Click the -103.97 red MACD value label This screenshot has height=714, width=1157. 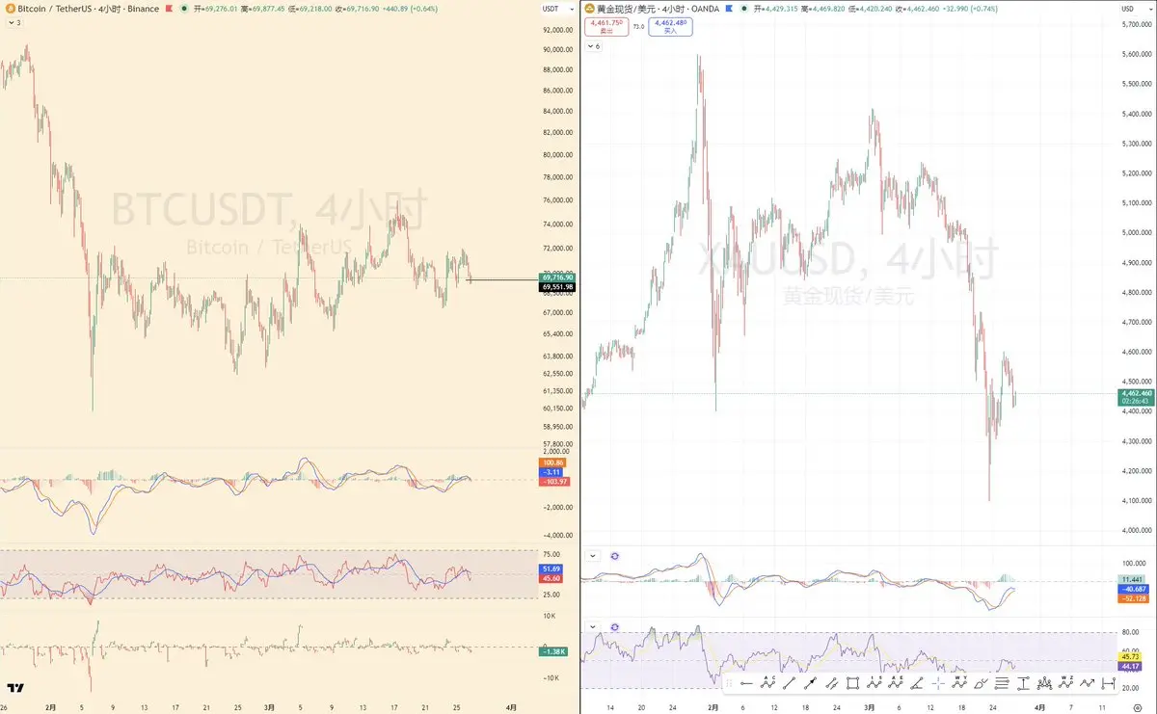(x=553, y=481)
